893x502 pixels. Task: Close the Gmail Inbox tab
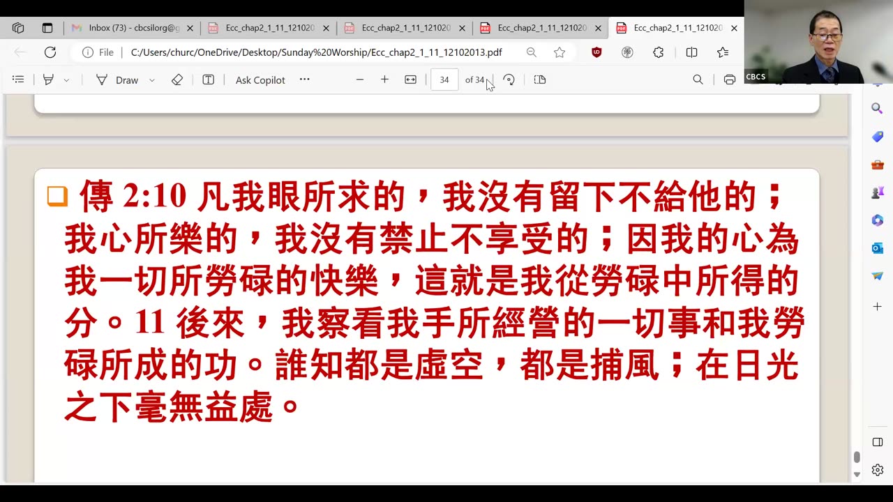190,29
